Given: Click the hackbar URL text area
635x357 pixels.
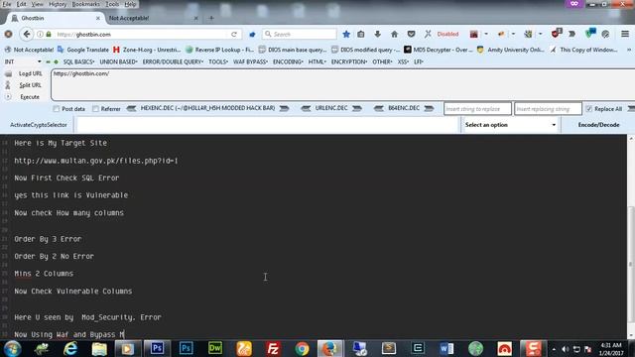Looking at the screenshot, I should (x=342, y=84).
